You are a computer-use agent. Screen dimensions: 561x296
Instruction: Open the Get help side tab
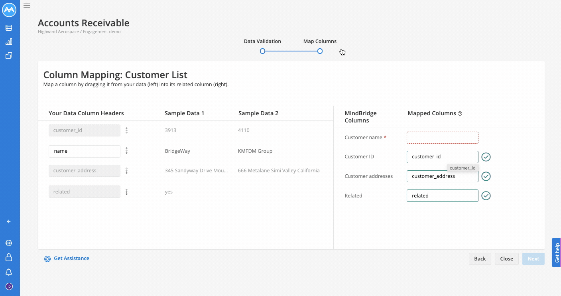(x=557, y=253)
